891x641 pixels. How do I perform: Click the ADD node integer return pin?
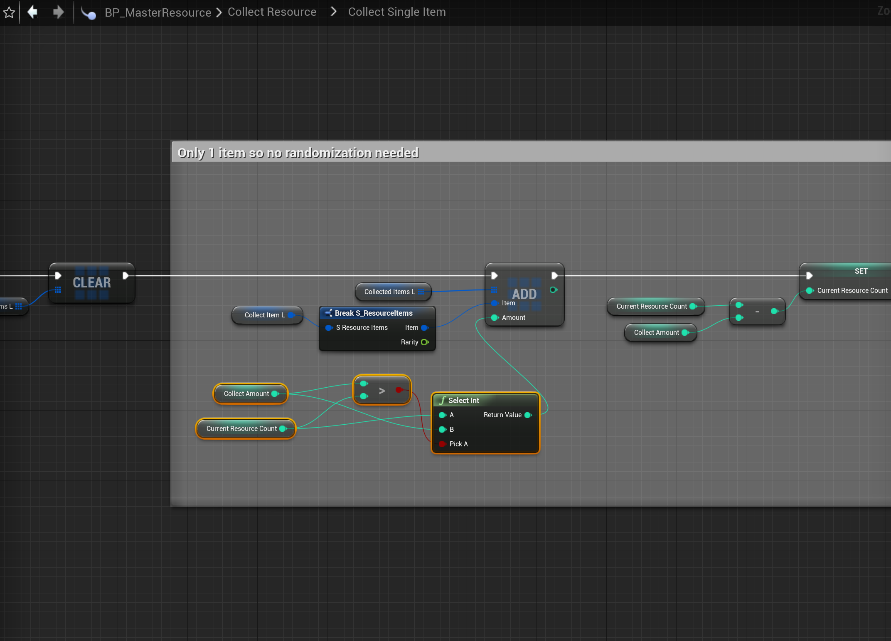tap(554, 290)
